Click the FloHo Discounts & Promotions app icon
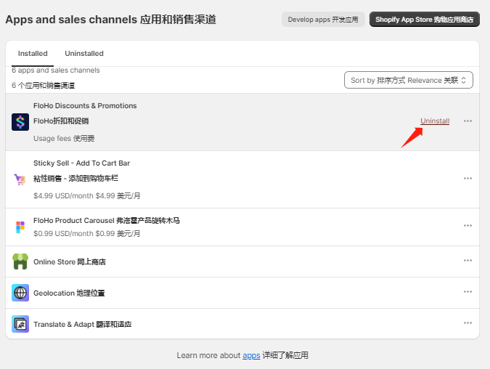The image size is (490, 369). [x=20, y=121]
